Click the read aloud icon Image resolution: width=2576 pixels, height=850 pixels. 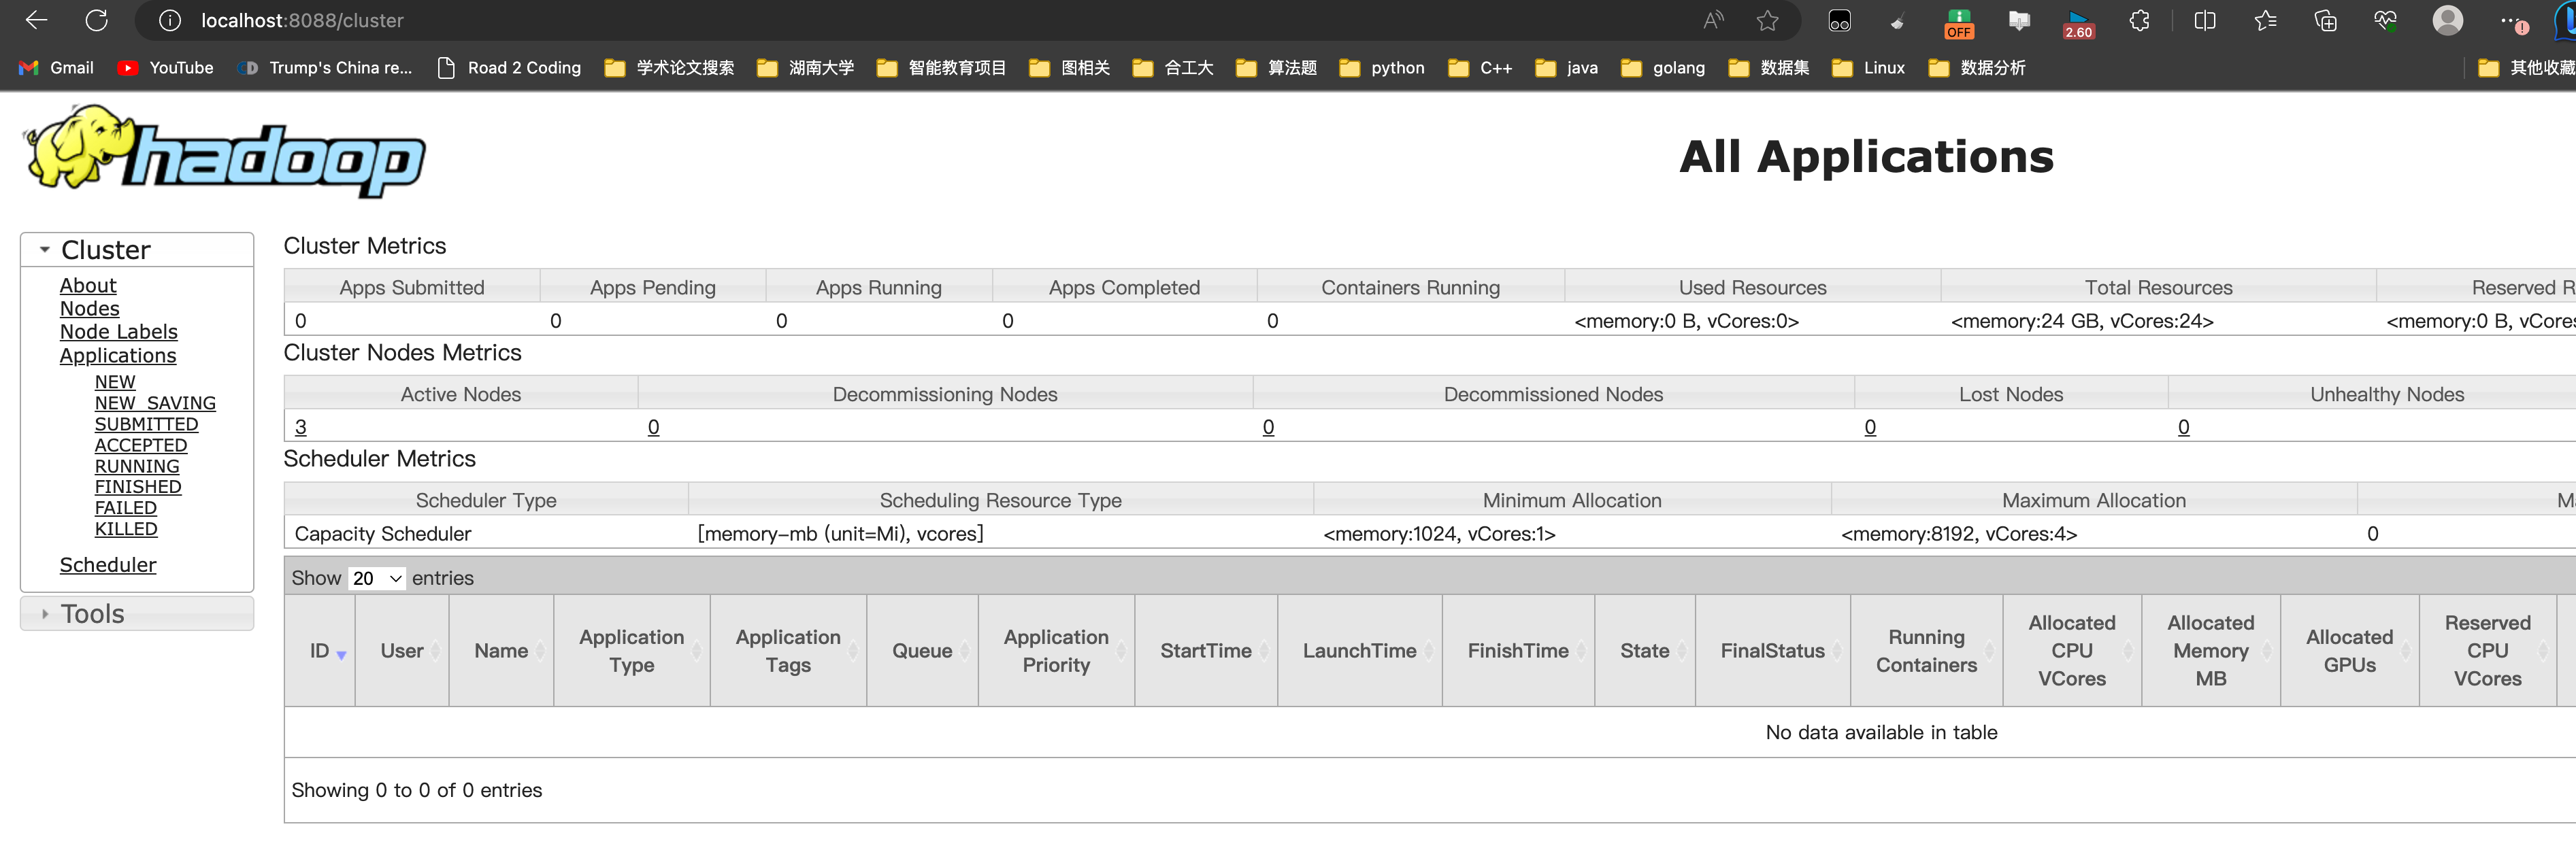[1713, 20]
